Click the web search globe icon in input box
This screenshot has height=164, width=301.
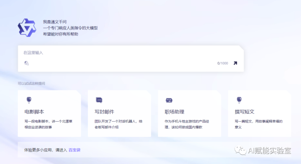[x=26, y=63]
